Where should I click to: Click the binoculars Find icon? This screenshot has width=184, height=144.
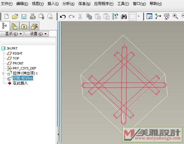(x=124, y=16)
